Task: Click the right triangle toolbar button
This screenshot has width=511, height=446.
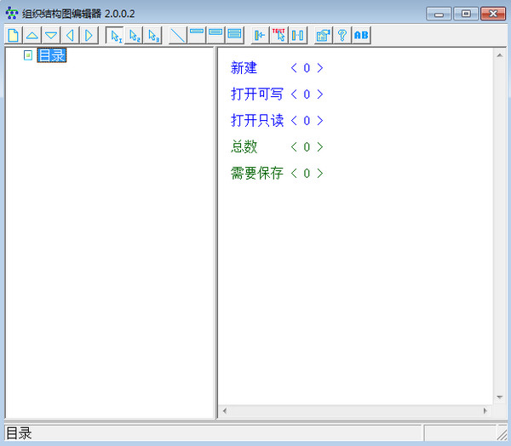Action: 89,35
